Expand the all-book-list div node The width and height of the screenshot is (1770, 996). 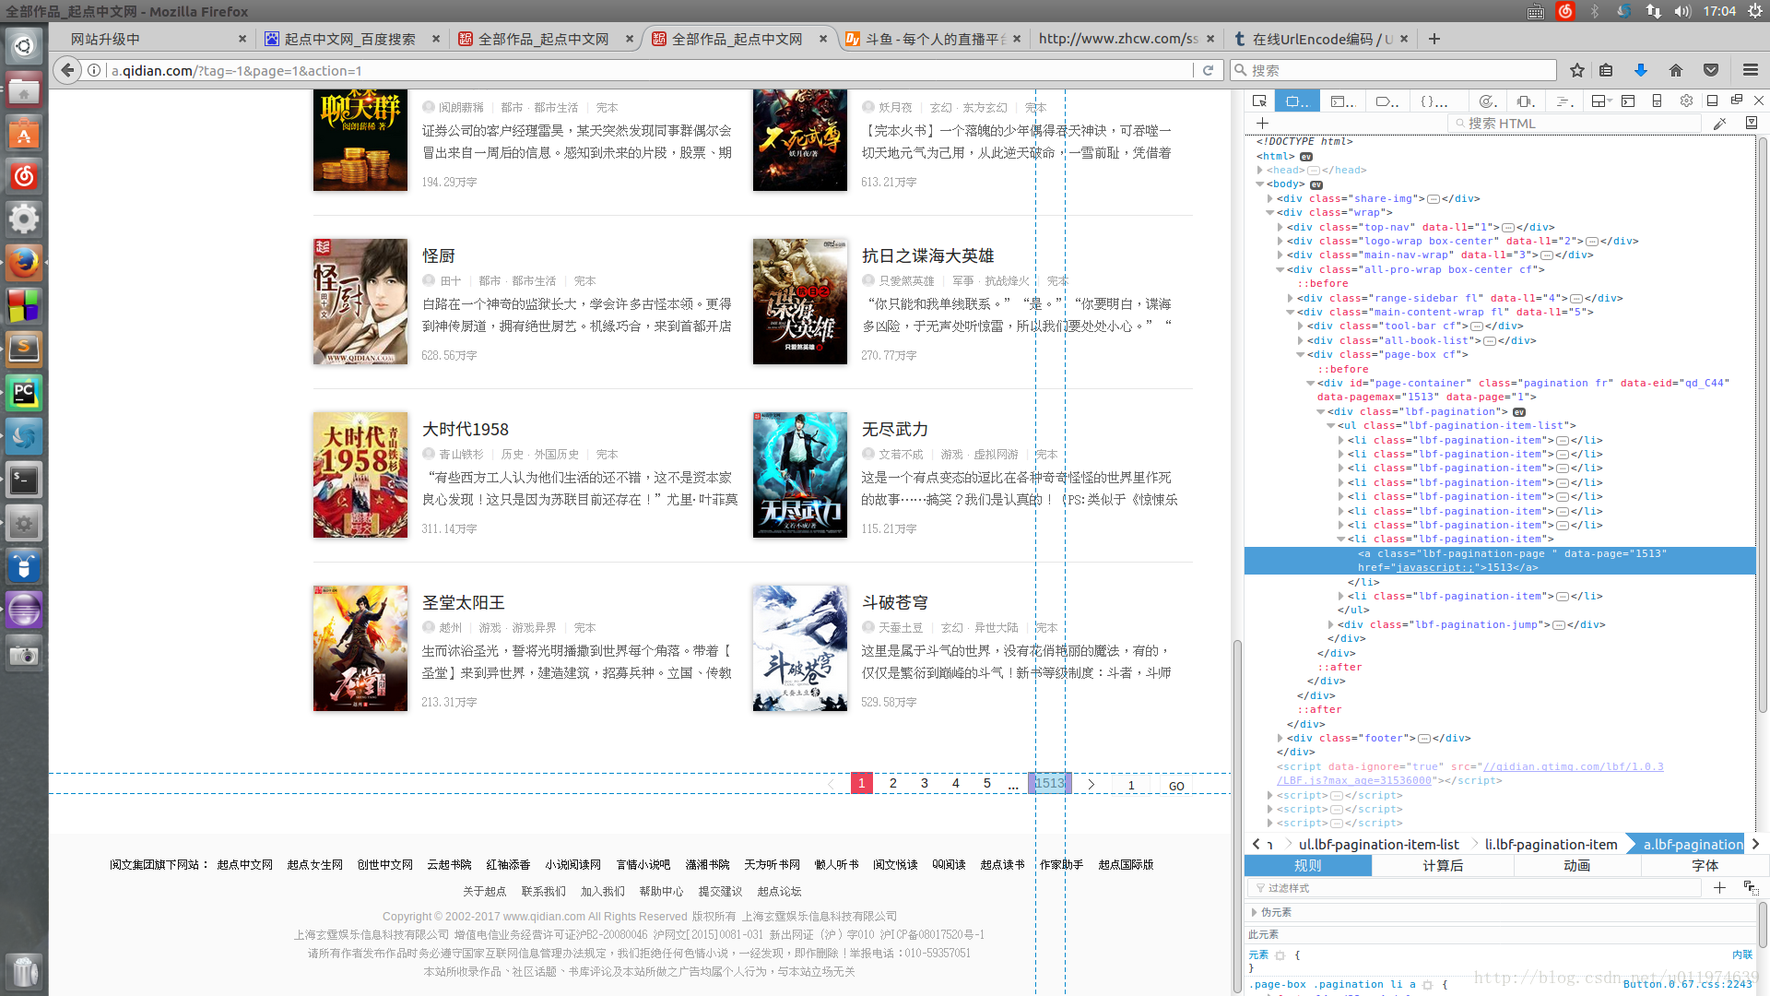pos(1300,340)
